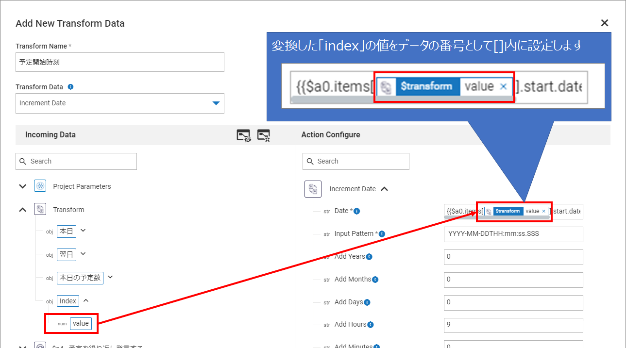Expand the Project Parameters tree node
Image resolution: width=626 pixels, height=348 pixels.
click(22, 186)
